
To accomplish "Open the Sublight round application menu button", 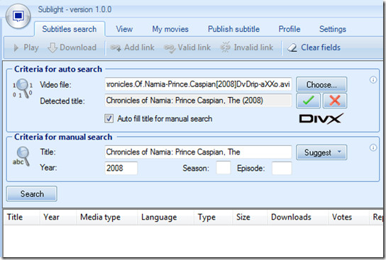I will [18, 17].
